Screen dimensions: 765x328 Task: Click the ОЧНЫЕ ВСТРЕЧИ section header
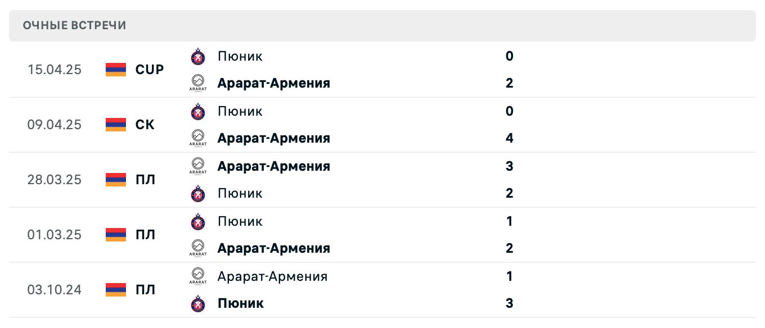(x=74, y=25)
